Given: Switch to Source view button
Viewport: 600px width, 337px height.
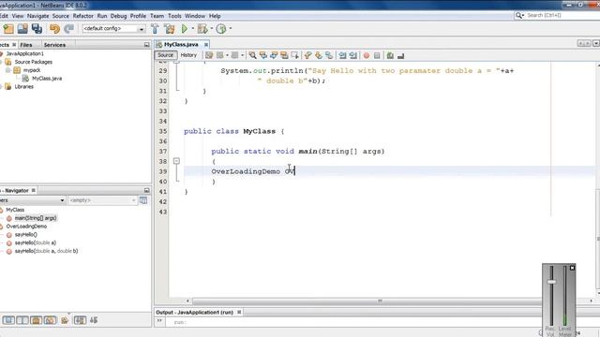Looking at the screenshot, I should [165, 55].
